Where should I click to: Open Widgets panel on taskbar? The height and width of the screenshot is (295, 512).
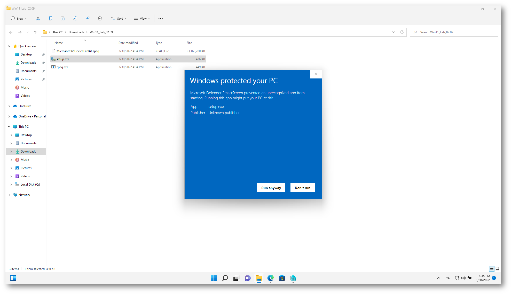click(x=13, y=278)
